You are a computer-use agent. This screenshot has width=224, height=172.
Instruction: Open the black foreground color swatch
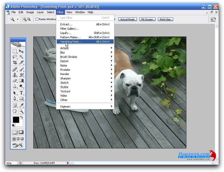point(16,119)
